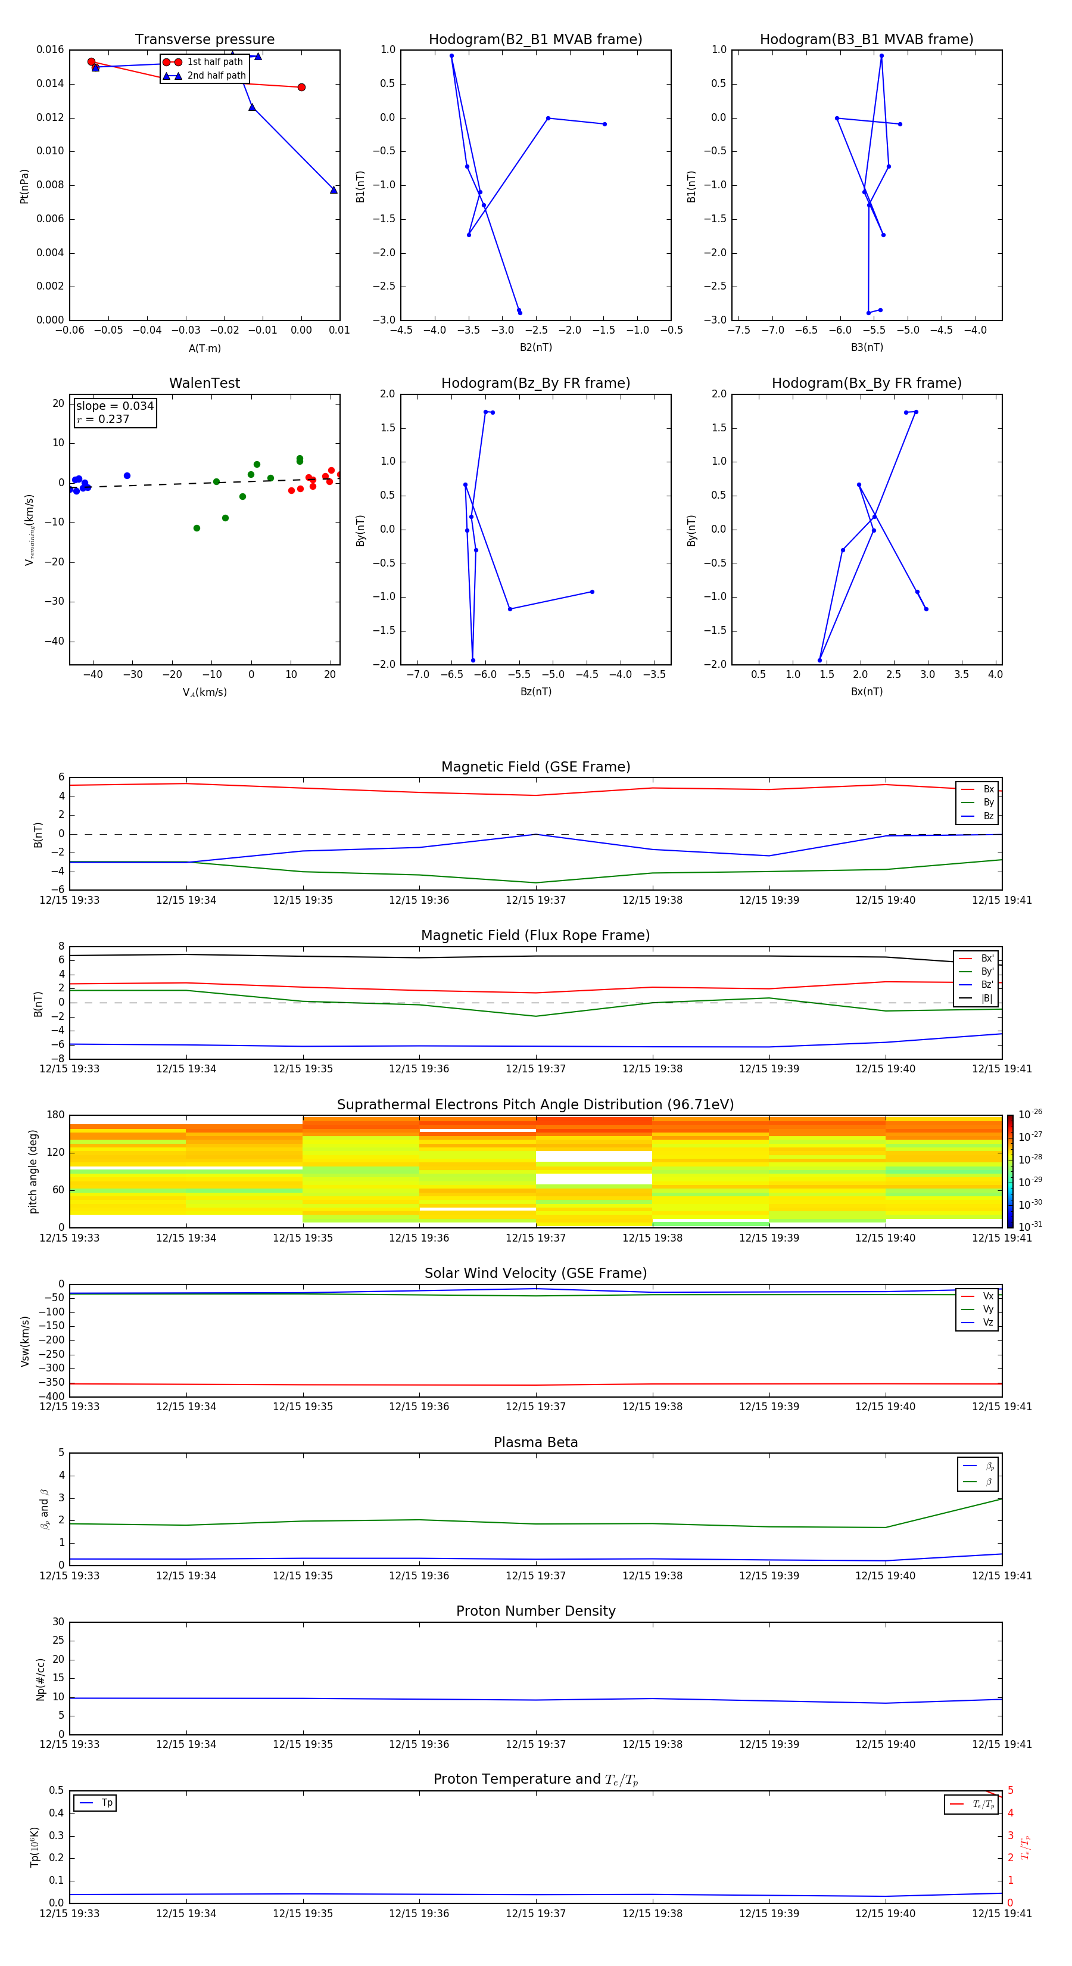
Task: Click the pitch angle spectrogram color bar
Action: pos(1009,1171)
